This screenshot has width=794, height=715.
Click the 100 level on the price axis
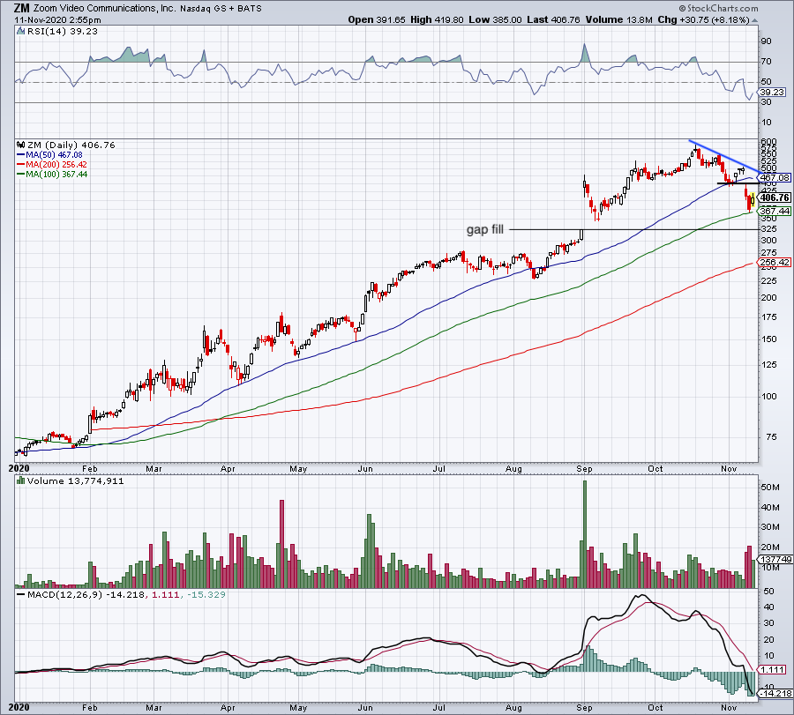[768, 396]
